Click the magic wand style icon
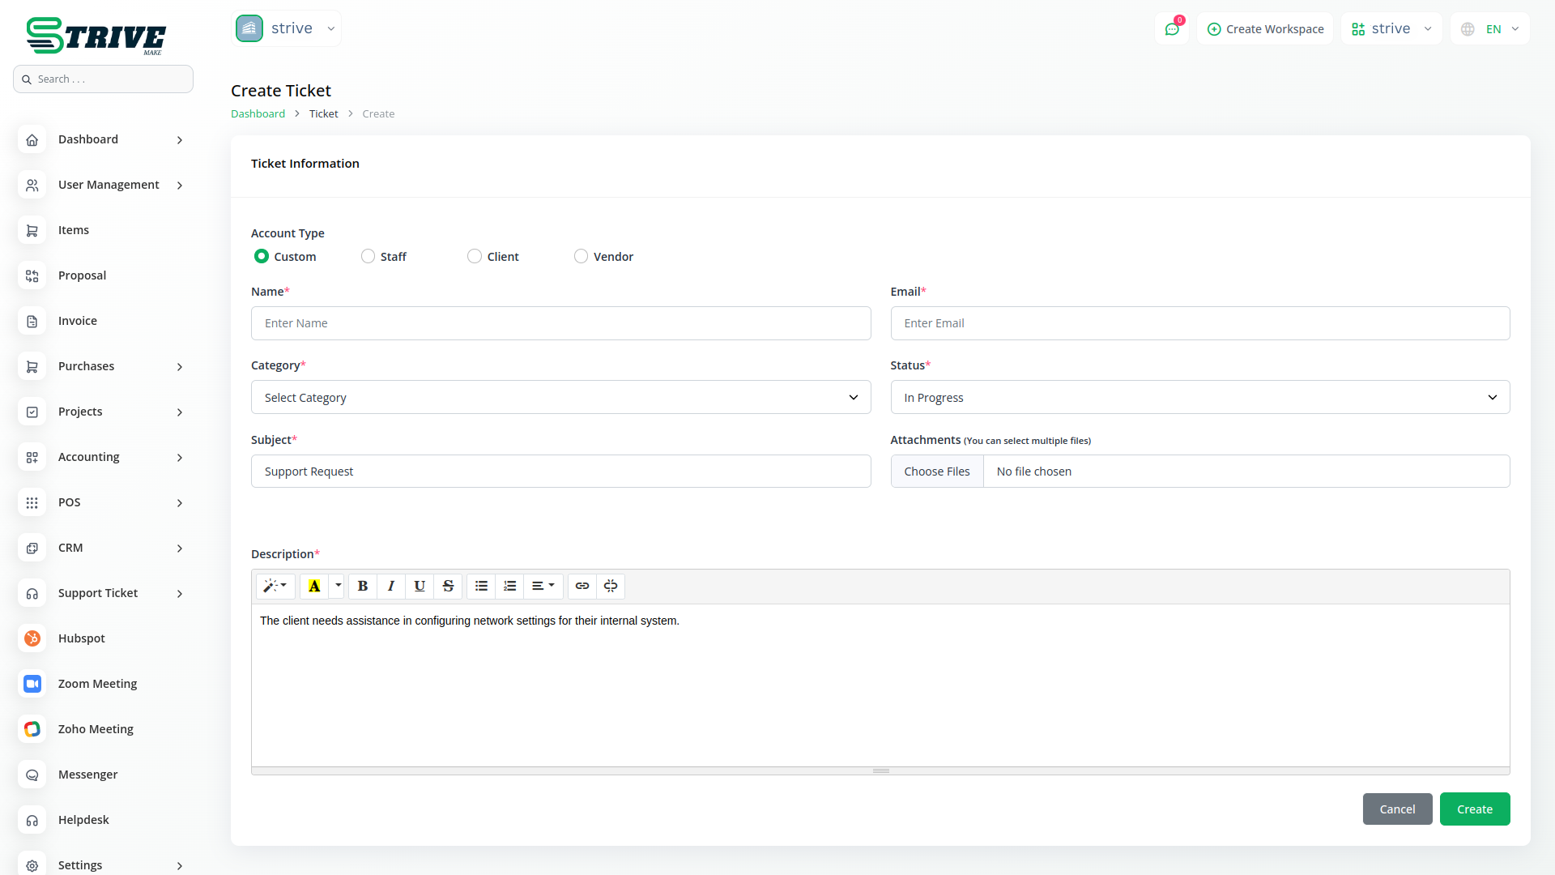This screenshot has height=875, width=1555. click(x=275, y=586)
